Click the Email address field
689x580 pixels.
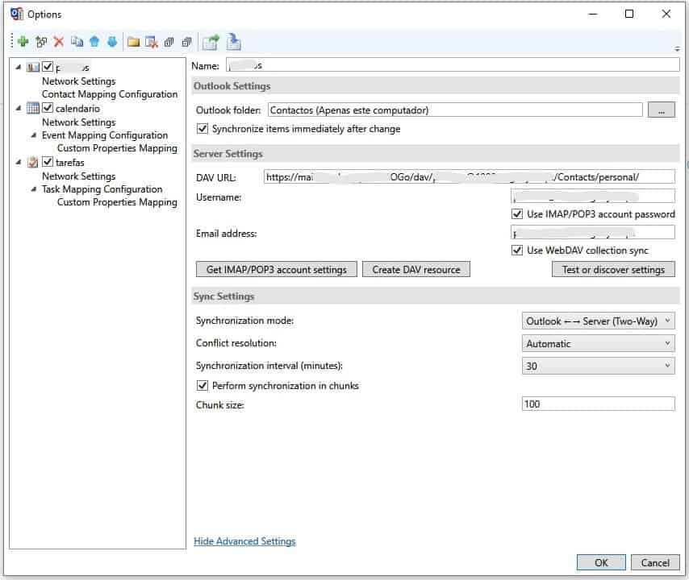[593, 232]
